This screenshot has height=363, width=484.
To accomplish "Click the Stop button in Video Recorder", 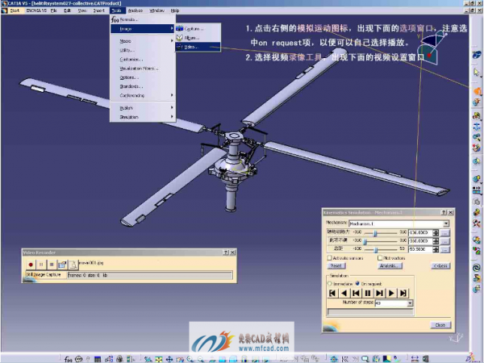I will click(52, 264).
